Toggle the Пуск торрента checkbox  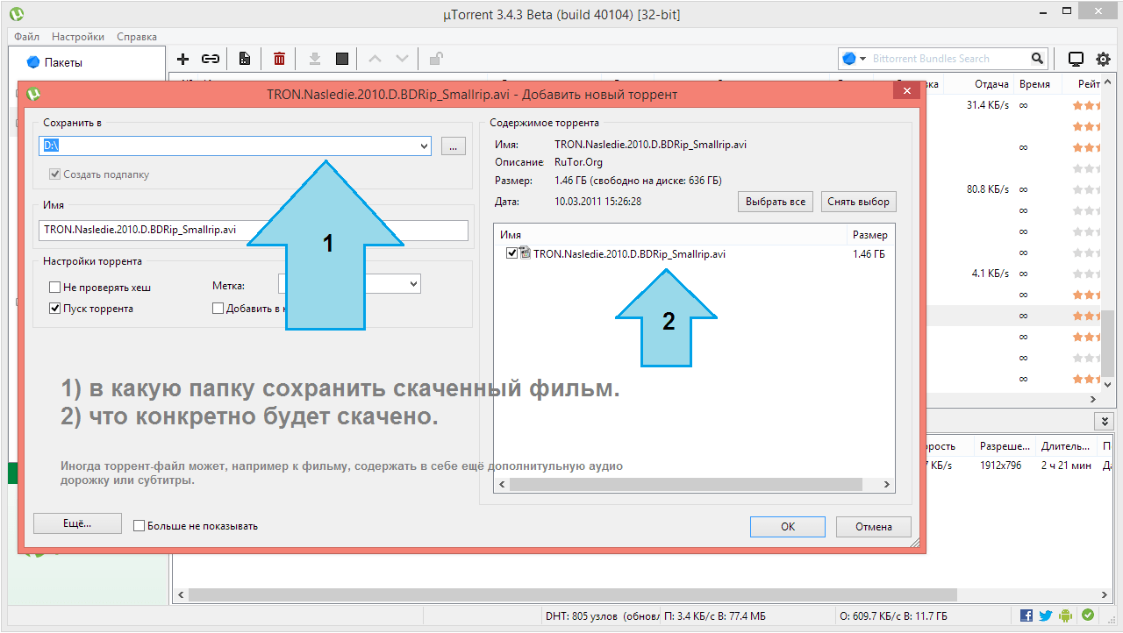pos(55,309)
